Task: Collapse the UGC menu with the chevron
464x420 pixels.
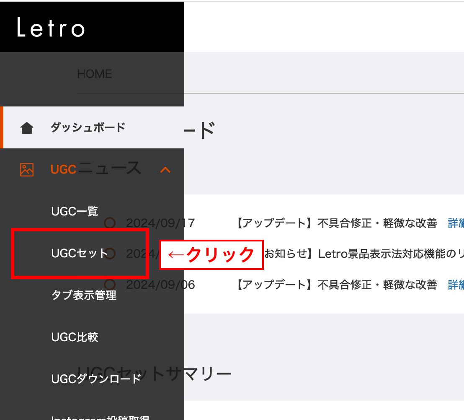Action: pos(165,170)
